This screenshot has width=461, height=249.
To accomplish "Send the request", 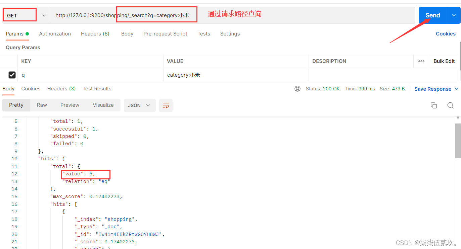I will point(433,15).
